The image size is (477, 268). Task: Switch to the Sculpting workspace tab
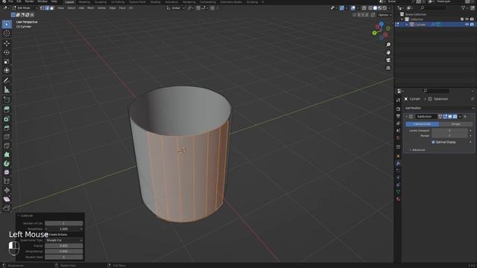[101, 1]
